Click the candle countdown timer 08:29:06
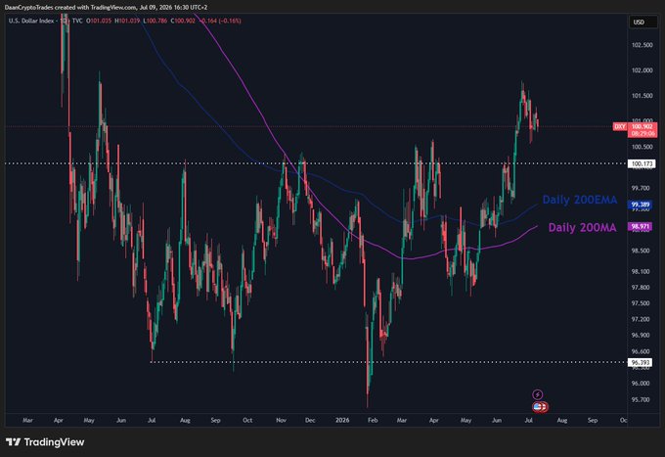The height and width of the screenshot is (457, 665). pyautogui.click(x=643, y=133)
